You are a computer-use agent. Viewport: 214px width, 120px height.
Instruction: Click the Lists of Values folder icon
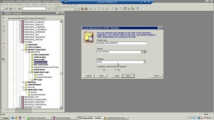click(26, 47)
